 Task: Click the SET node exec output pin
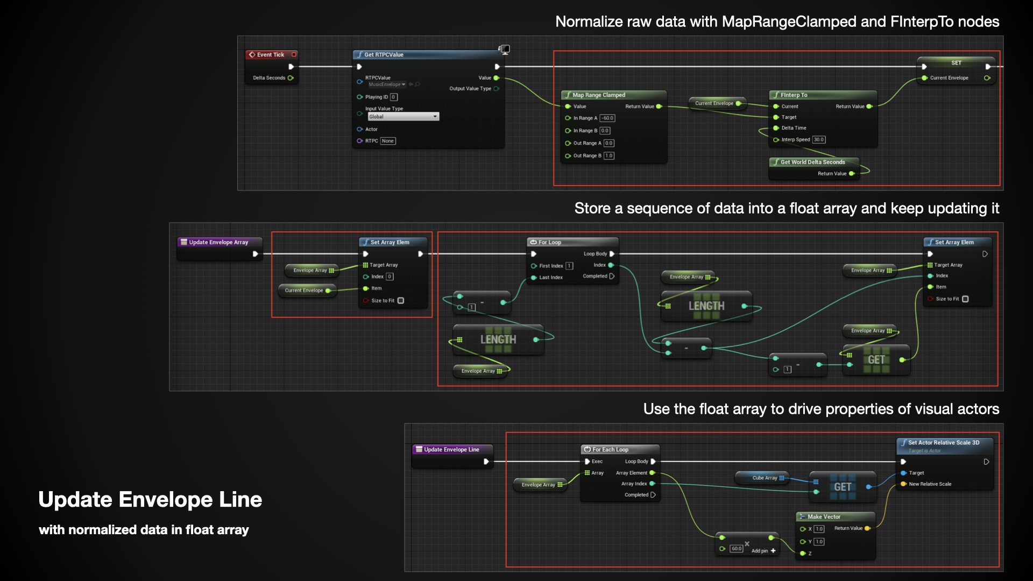[x=988, y=67]
